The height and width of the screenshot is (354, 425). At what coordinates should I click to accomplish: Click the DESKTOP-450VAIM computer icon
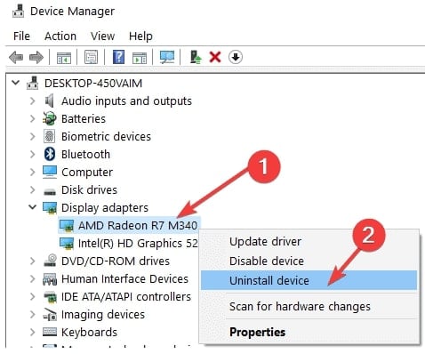(x=33, y=83)
